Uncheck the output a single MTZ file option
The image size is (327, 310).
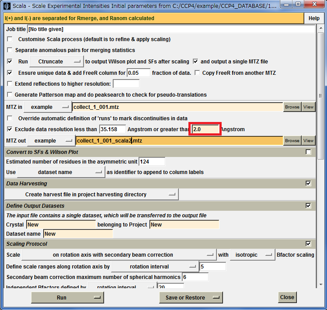pyautogui.click(x=195, y=62)
